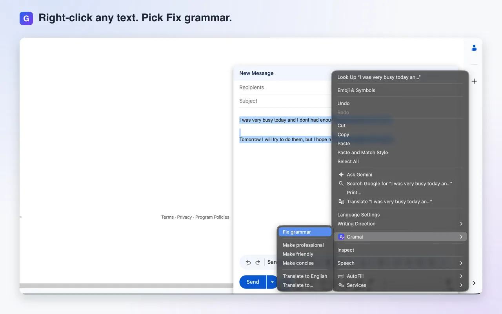
Task: Click the plus add-on icon in side panel
Action: click(x=474, y=81)
